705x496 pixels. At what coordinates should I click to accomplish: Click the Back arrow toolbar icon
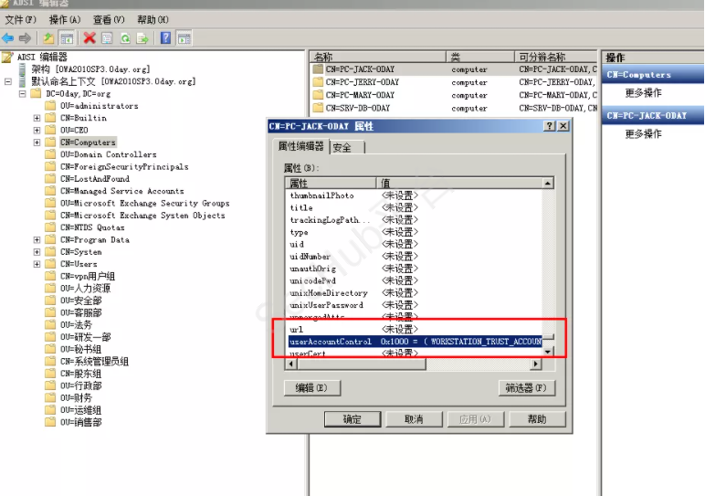coord(8,37)
